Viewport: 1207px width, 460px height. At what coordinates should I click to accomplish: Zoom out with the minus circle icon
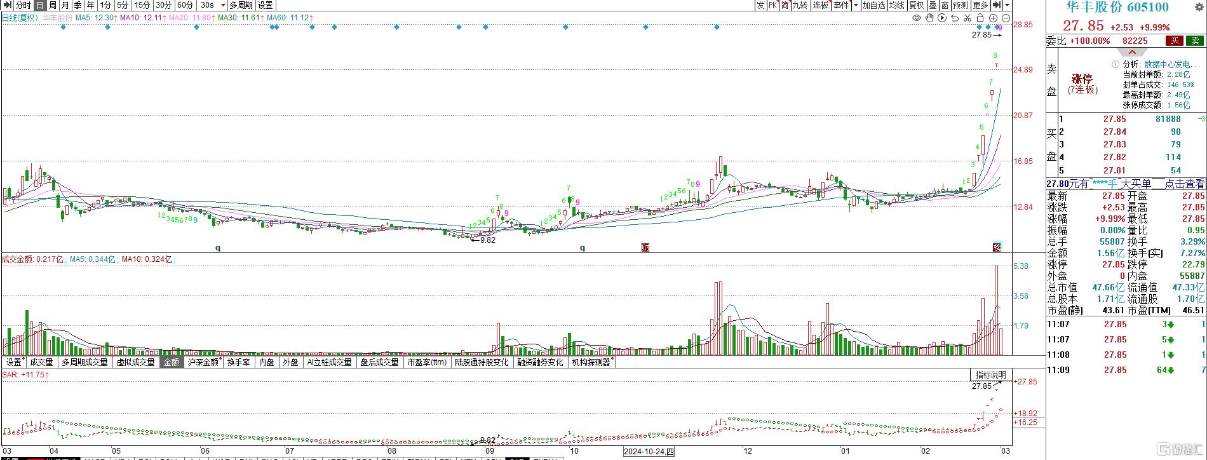(x=1006, y=18)
